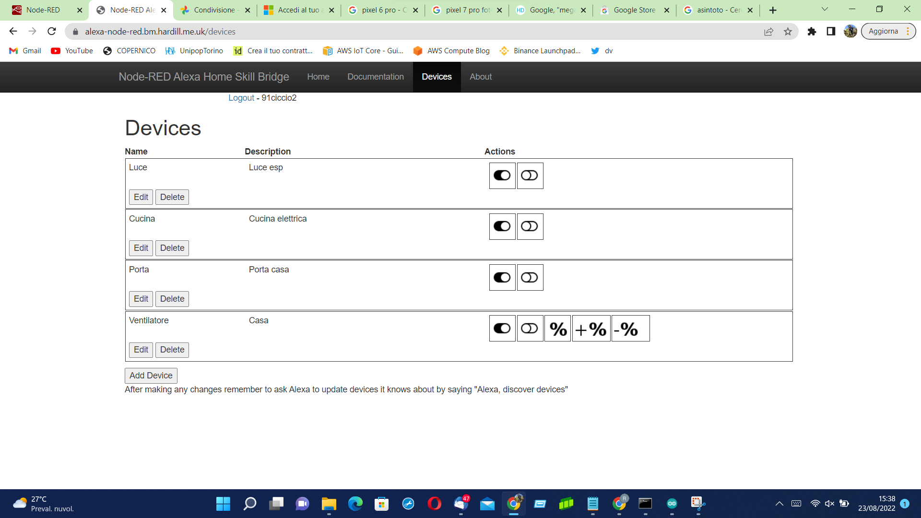Viewport: 921px width, 518px height.
Task: Bookmark this page with the star icon
Action: [x=788, y=32]
